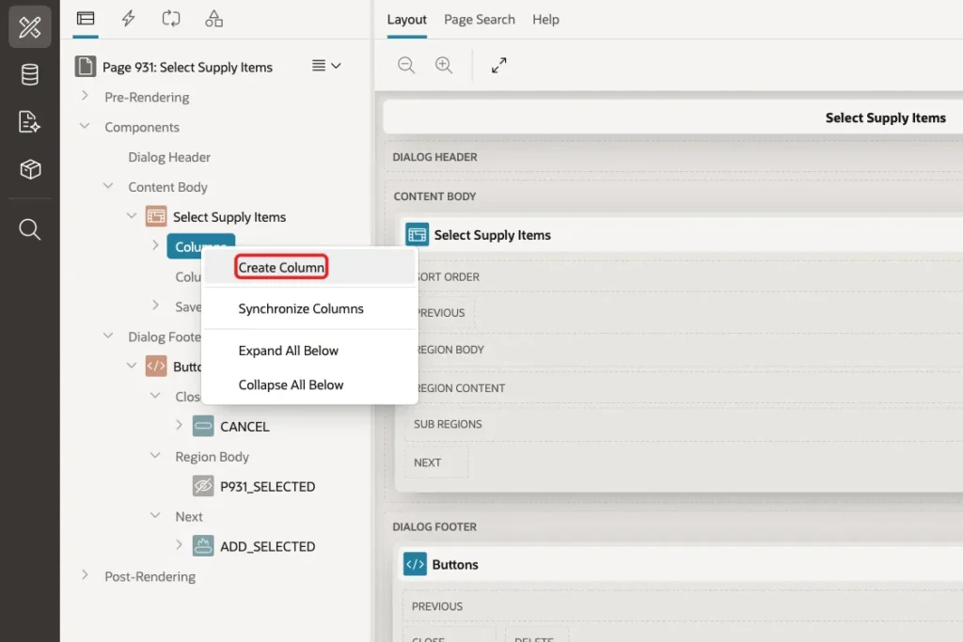Screen dimensions: 963x642
Task: Open SQL Workshop database icon in sidebar
Action: [x=29, y=74]
